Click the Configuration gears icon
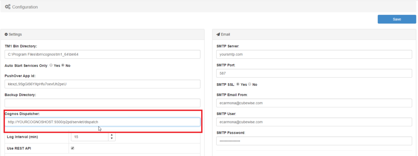The height and width of the screenshot is (156, 418). [x=8, y=7]
